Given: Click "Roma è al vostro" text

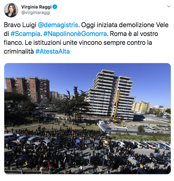Looking at the screenshot, I should 134,34.
